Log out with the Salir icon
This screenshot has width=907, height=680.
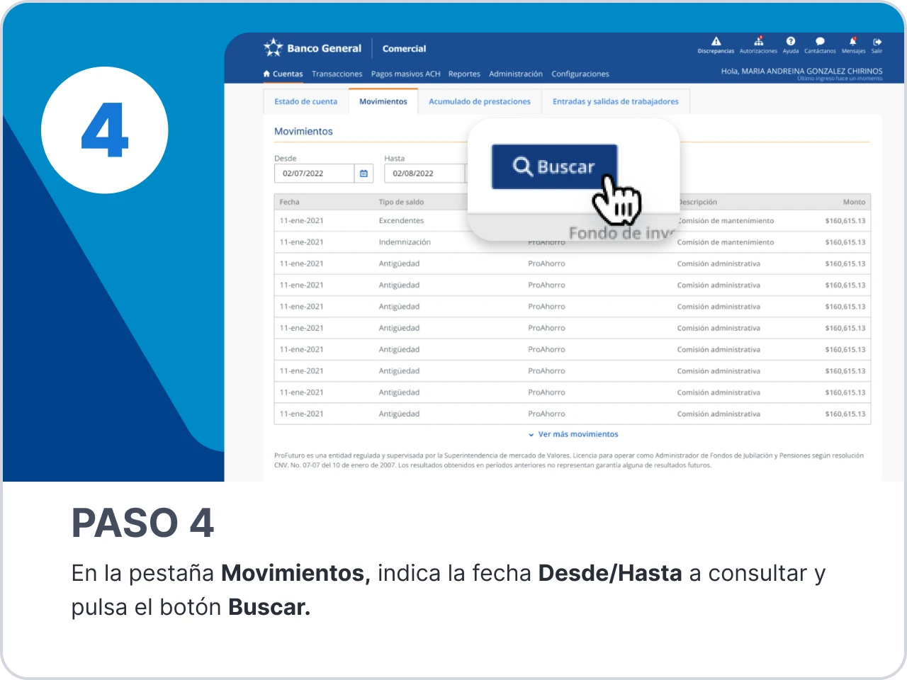point(877,42)
